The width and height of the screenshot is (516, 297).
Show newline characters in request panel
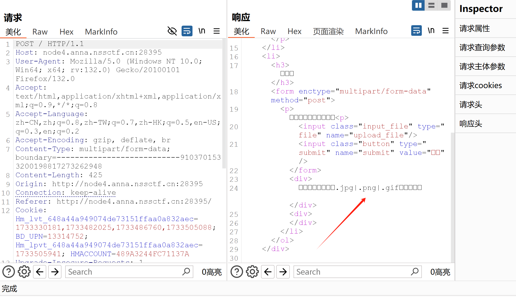pyautogui.click(x=202, y=31)
